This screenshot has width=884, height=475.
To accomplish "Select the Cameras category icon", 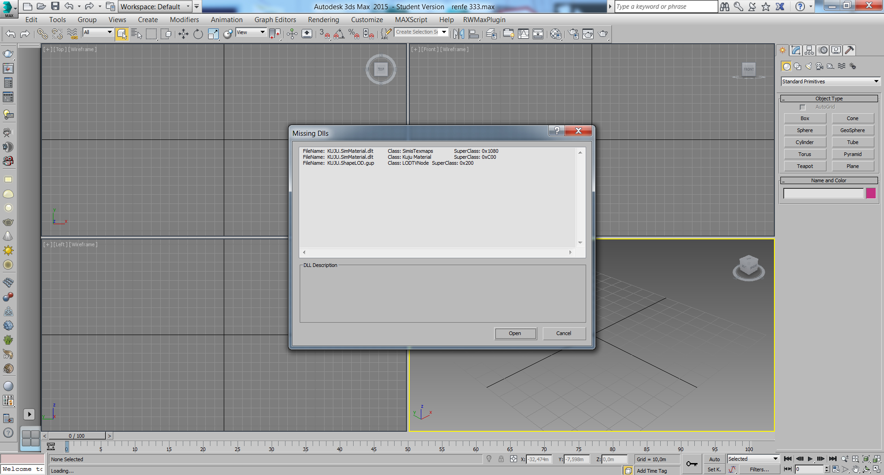I will pyautogui.click(x=820, y=66).
